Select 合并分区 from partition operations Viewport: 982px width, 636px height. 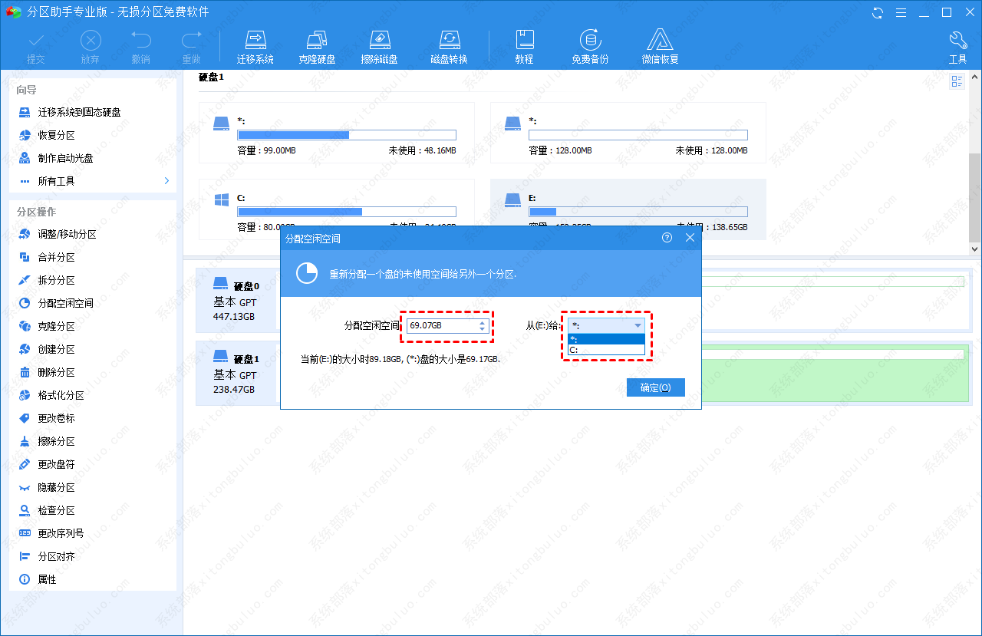(x=56, y=257)
